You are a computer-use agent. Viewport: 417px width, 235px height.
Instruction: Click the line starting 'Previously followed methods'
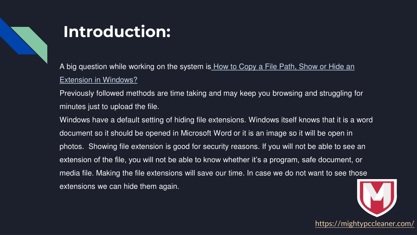[211, 93]
